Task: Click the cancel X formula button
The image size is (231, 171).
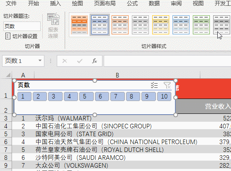Action: pos(65,61)
